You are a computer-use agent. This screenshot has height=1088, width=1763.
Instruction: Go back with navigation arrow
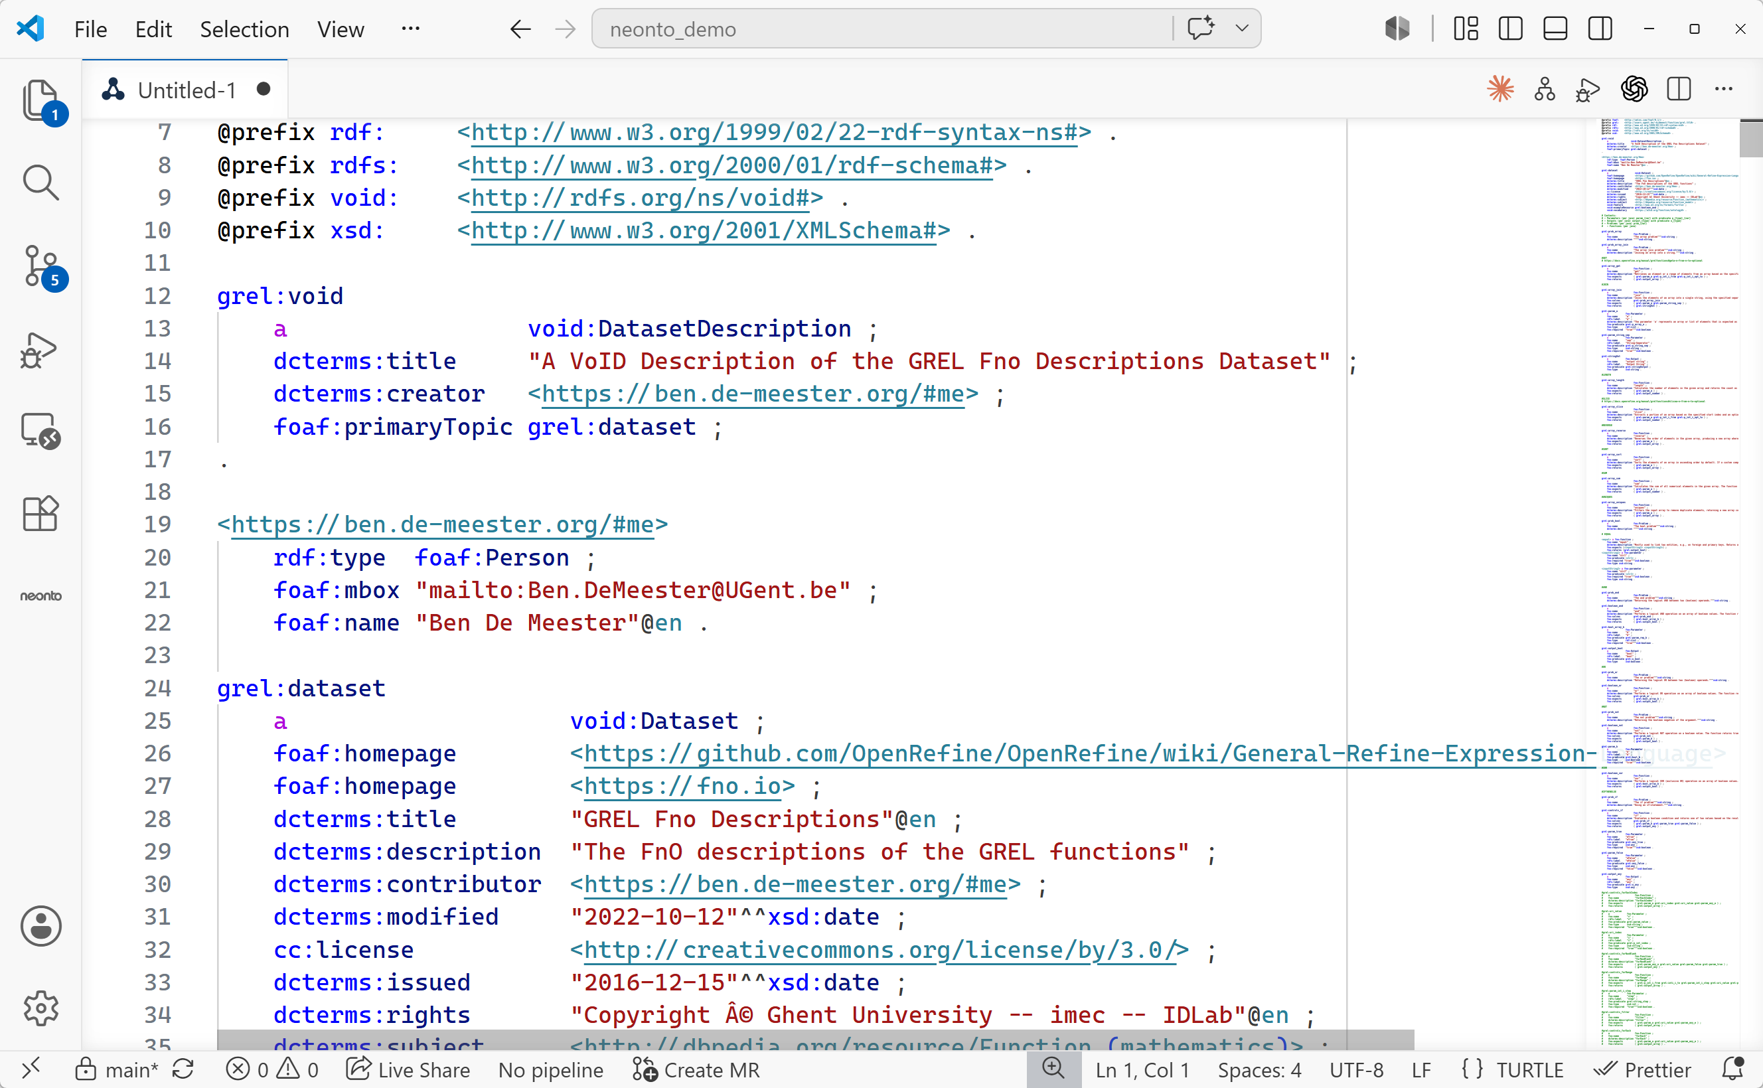[x=520, y=29]
